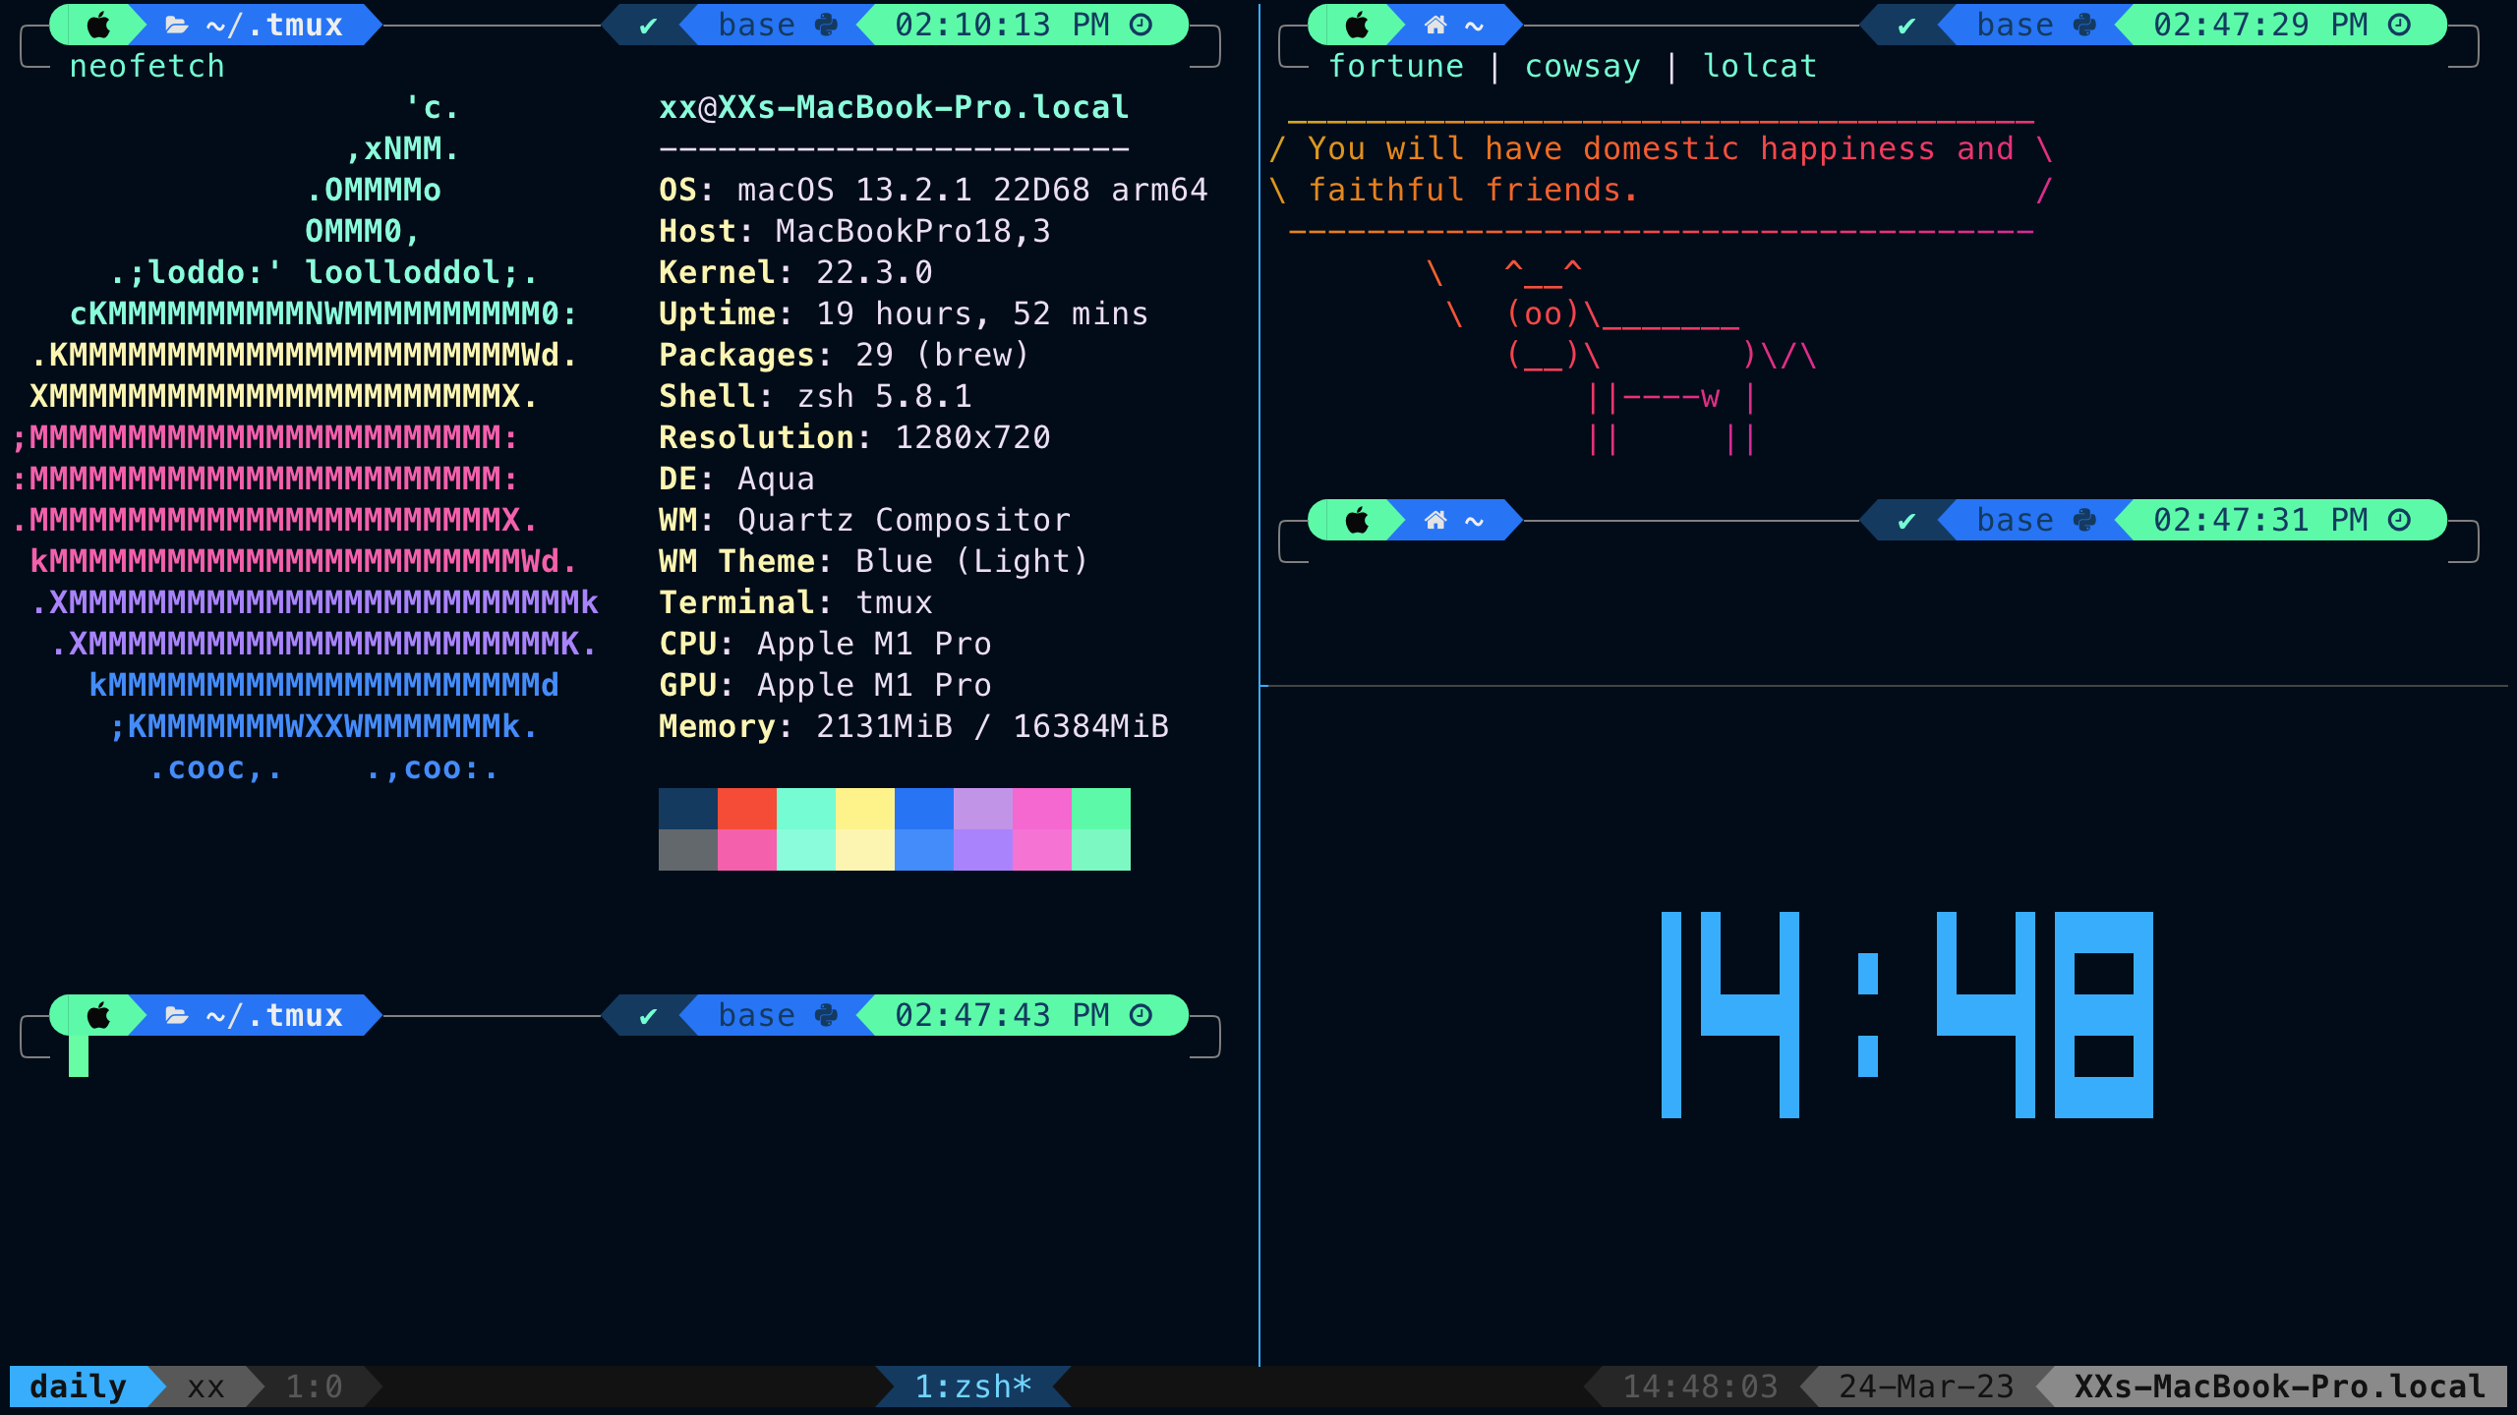This screenshot has height=1415, width=2517.
Task: Click the Apple logo in the 02:47:31 prompt
Action: (1358, 520)
